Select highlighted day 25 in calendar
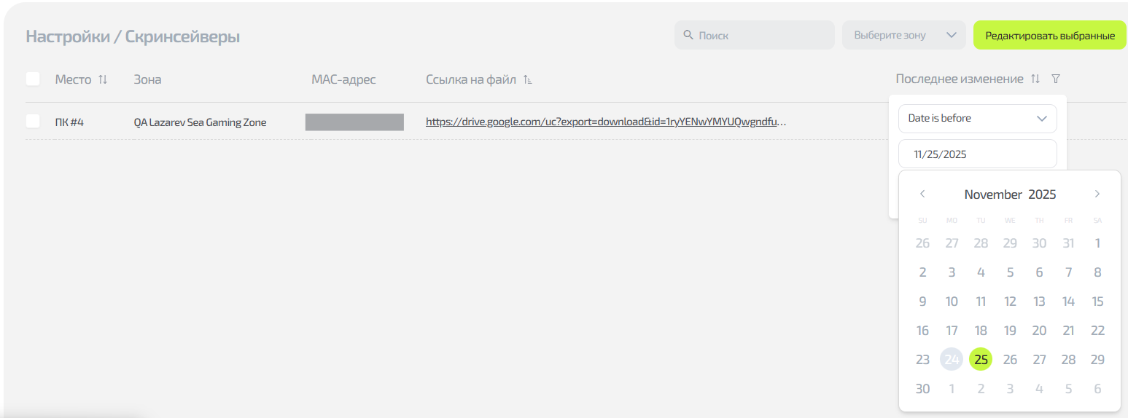Image resolution: width=1128 pixels, height=418 pixels. coord(981,359)
